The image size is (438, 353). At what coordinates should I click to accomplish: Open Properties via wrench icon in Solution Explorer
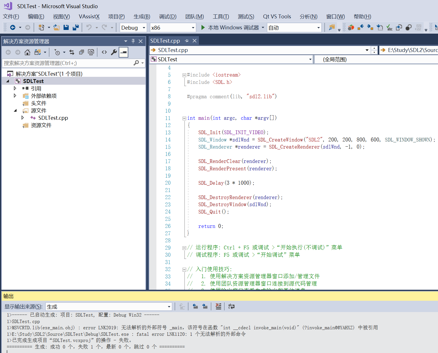coord(114,52)
